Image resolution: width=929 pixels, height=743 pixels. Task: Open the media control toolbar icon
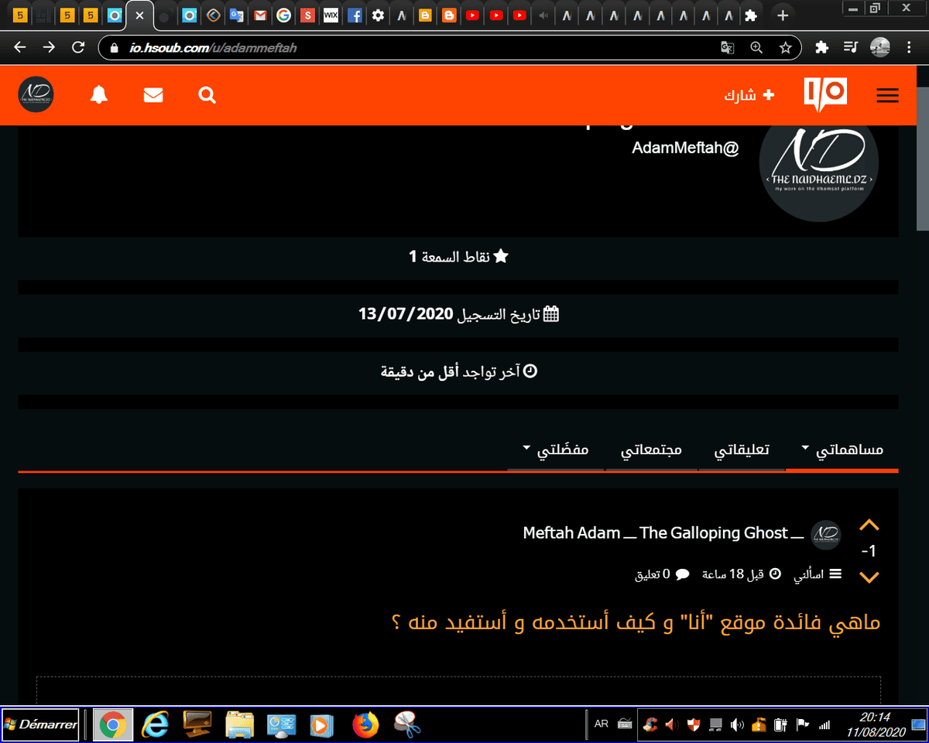(x=851, y=47)
